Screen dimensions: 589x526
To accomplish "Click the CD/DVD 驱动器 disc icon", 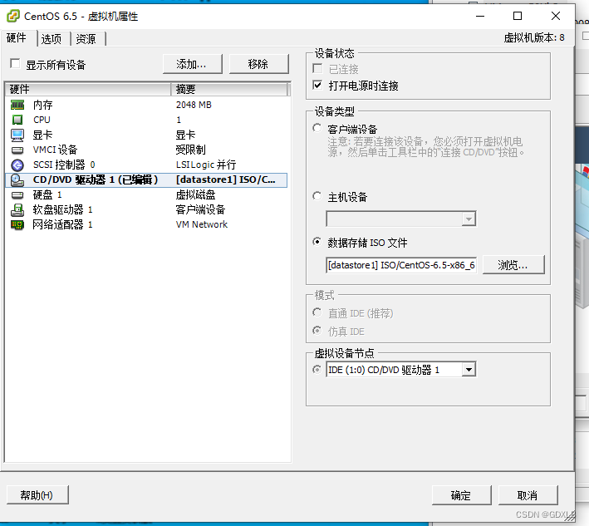I will (17, 180).
